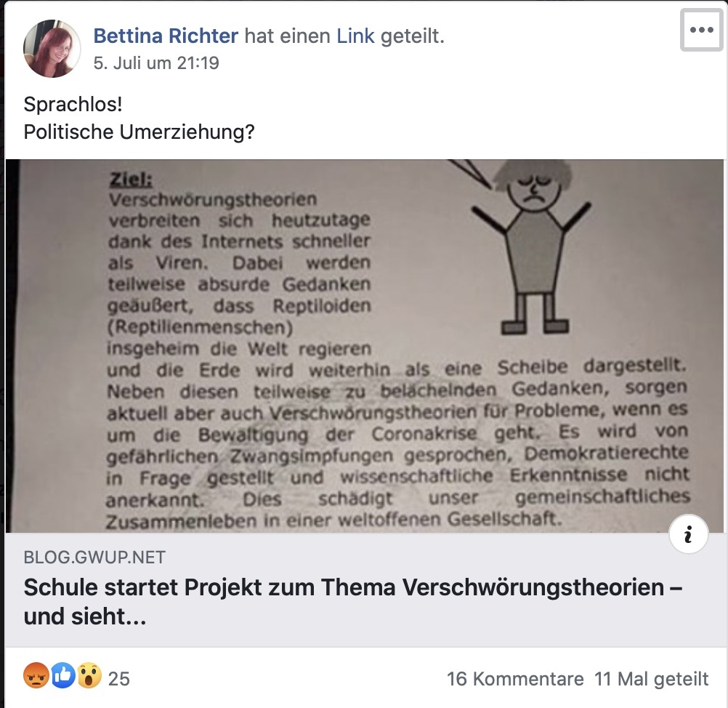Click the 'Ziel:' heading in the image

click(131, 180)
